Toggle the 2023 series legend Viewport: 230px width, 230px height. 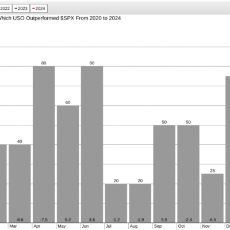[x=21, y=9]
